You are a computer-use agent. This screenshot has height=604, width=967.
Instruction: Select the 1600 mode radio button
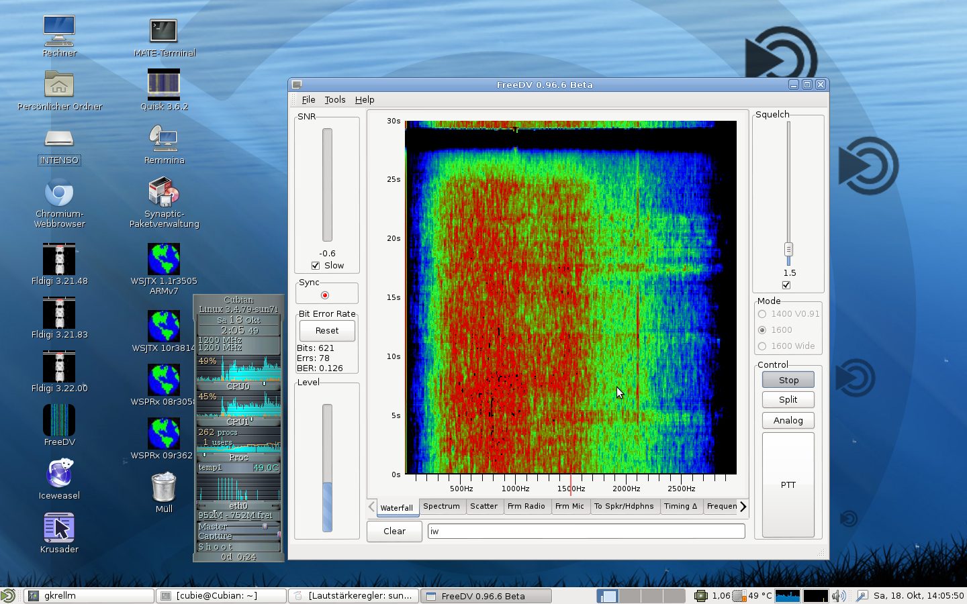point(762,330)
